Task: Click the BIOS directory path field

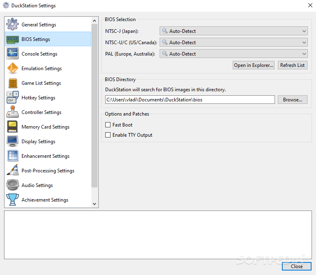Action: (190, 100)
